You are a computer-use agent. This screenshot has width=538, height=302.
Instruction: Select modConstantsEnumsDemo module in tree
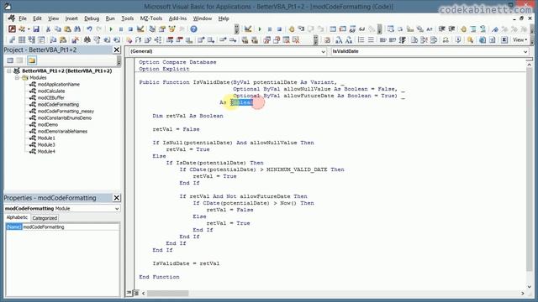point(65,117)
